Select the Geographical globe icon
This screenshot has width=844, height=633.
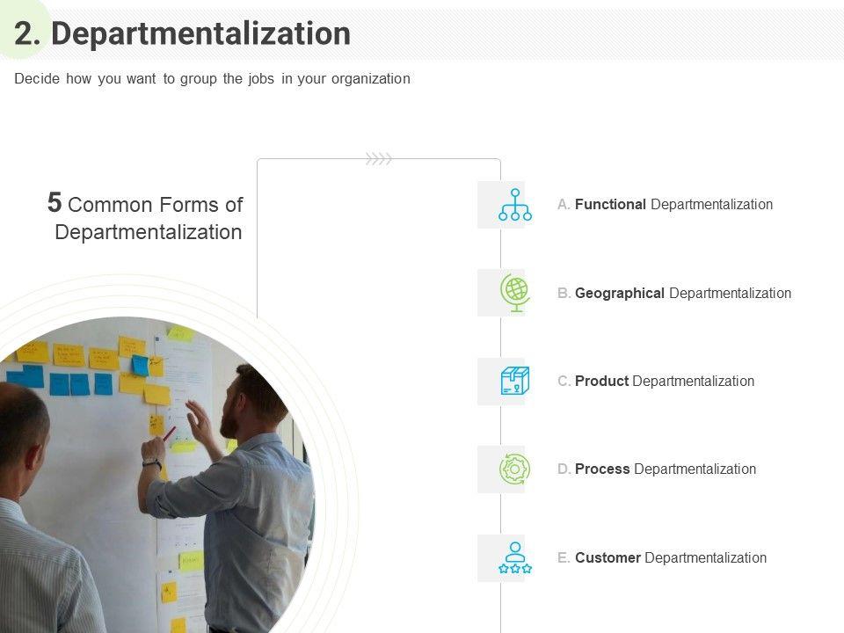515,293
